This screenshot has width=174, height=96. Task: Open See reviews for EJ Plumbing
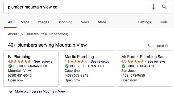point(43,61)
